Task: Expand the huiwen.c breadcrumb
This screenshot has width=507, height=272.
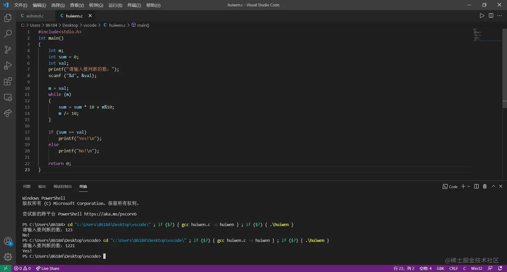Action: coord(114,25)
